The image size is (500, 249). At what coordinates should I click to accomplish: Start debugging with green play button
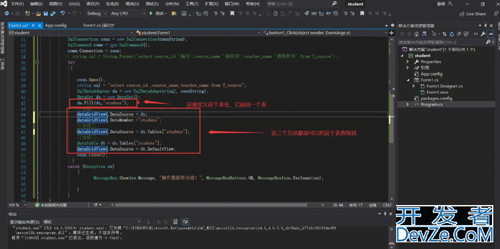[151, 14]
